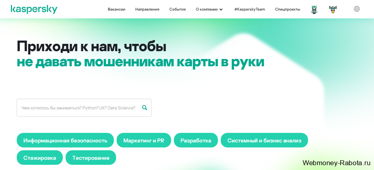Screen dimensions: 374x170
Task: Go to Направления section
Action: point(147,9)
